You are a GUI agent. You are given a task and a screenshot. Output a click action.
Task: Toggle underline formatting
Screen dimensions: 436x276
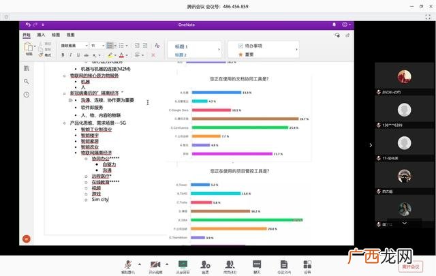tap(78, 55)
